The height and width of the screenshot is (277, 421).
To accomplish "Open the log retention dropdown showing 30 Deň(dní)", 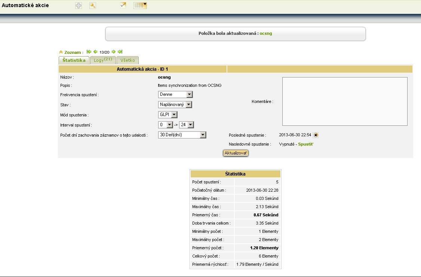I will 182,135.
